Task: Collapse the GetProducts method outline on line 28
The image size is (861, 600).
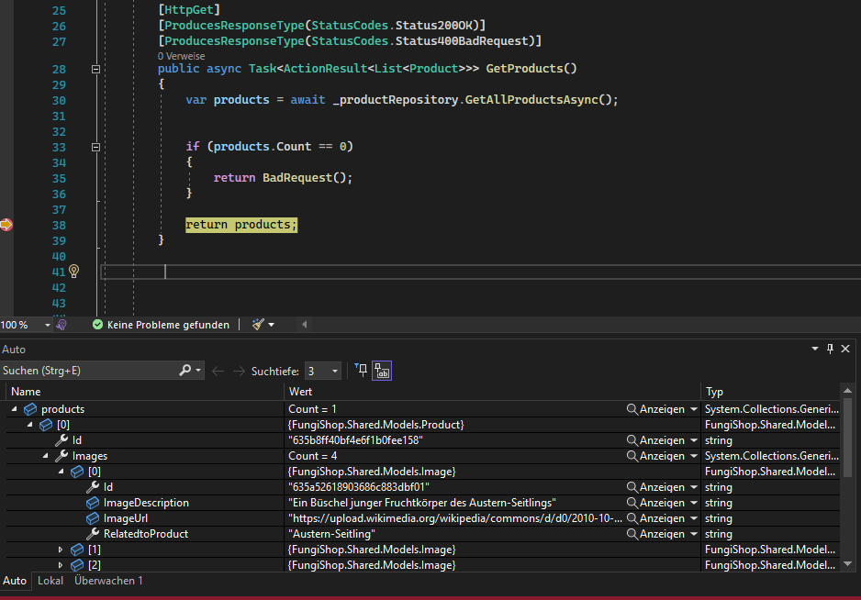Action: [95, 69]
